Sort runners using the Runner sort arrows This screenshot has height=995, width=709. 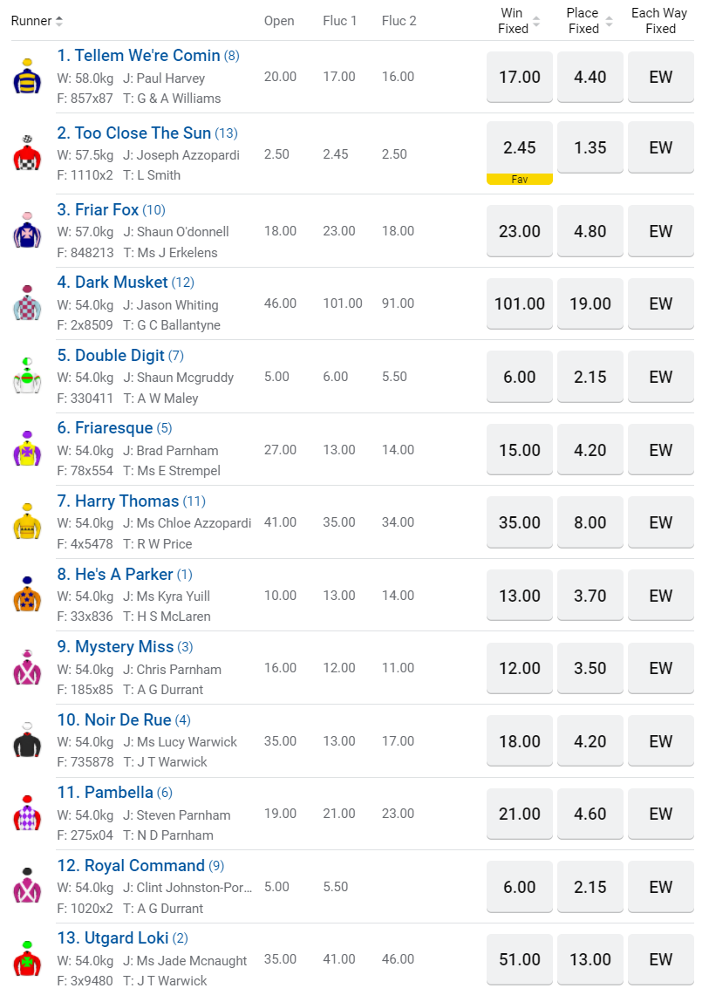coord(59,21)
